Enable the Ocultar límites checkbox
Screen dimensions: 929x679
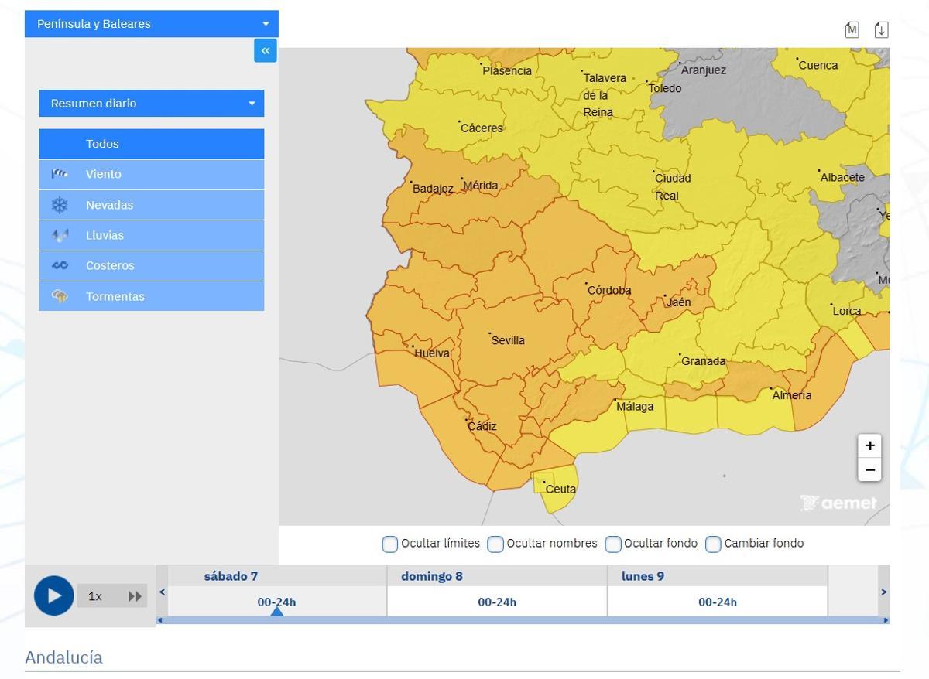(389, 544)
